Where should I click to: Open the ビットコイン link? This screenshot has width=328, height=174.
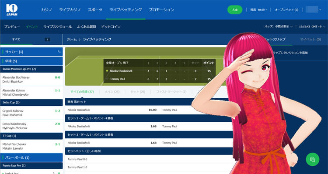[111, 27]
